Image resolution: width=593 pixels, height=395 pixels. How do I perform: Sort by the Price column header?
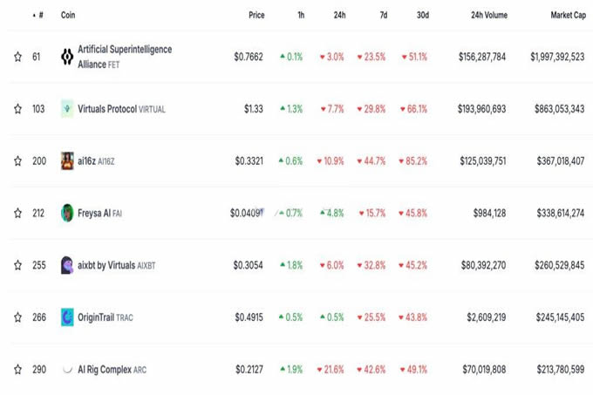tap(256, 16)
